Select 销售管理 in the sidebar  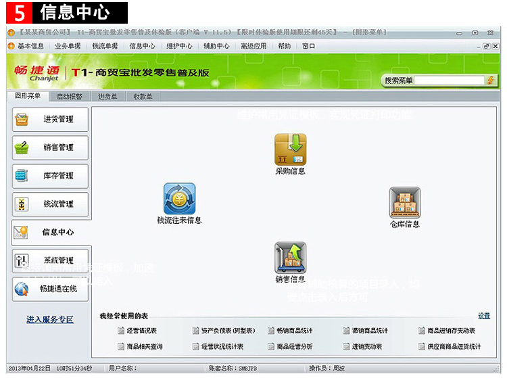tap(50, 147)
